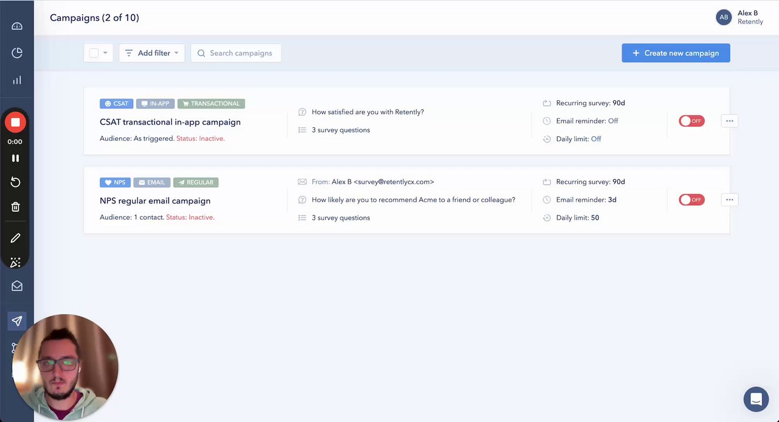Tick the select-all campaigns checkbox
This screenshot has width=779, height=422.
tap(94, 53)
